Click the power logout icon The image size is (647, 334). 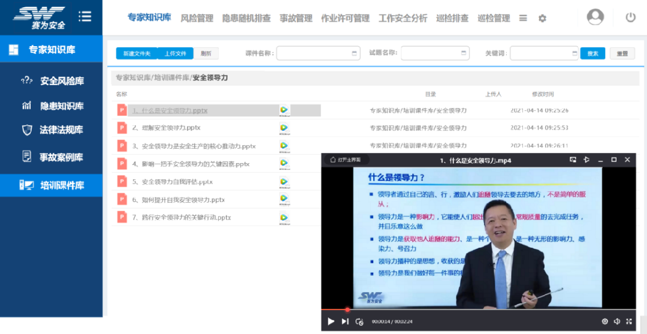click(630, 17)
